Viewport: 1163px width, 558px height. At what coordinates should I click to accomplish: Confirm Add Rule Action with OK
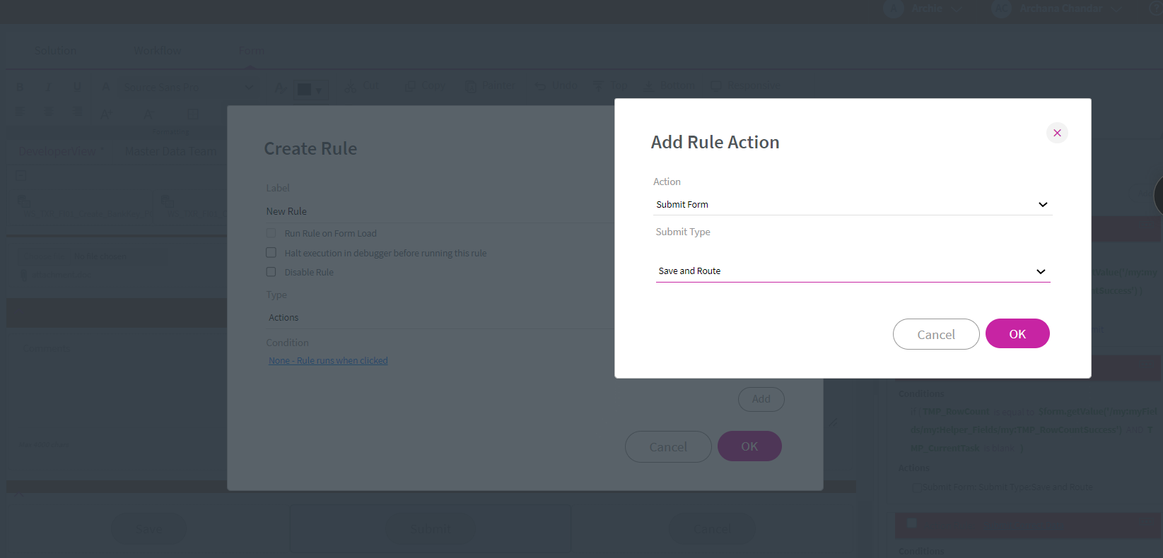(x=1017, y=334)
